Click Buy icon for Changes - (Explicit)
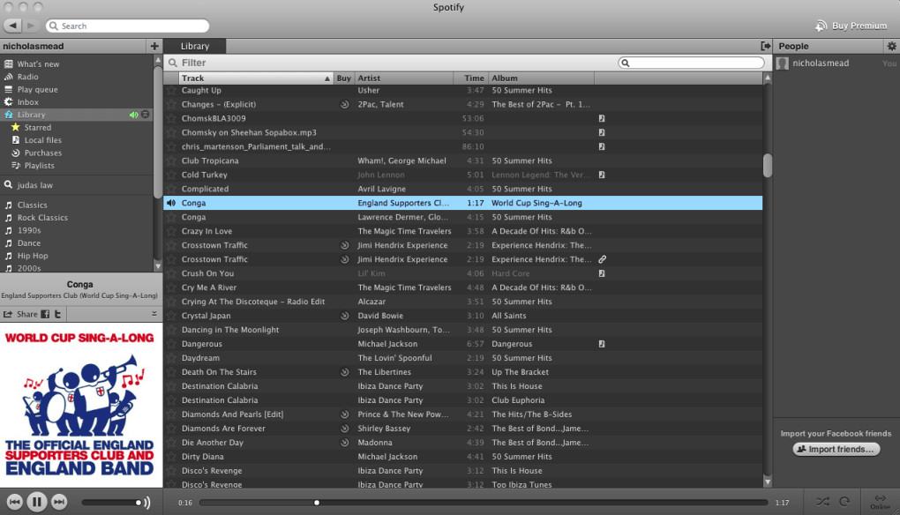The height and width of the screenshot is (515, 900). pos(344,104)
